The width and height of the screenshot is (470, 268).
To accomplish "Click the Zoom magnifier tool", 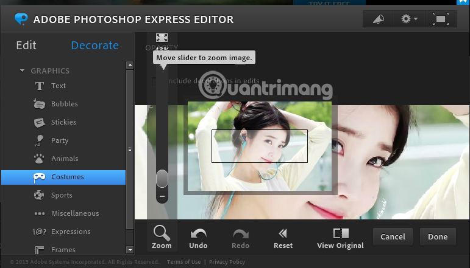I will coord(162,237).
